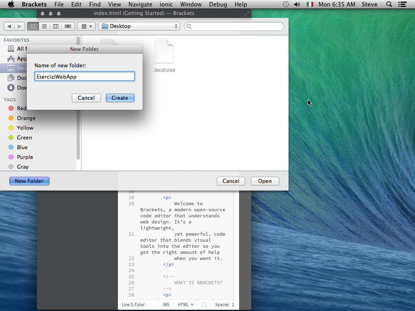The width and height of the screenshot is (415, 311).
Task: Open the Navigate menu
Action: click(140, 4)
